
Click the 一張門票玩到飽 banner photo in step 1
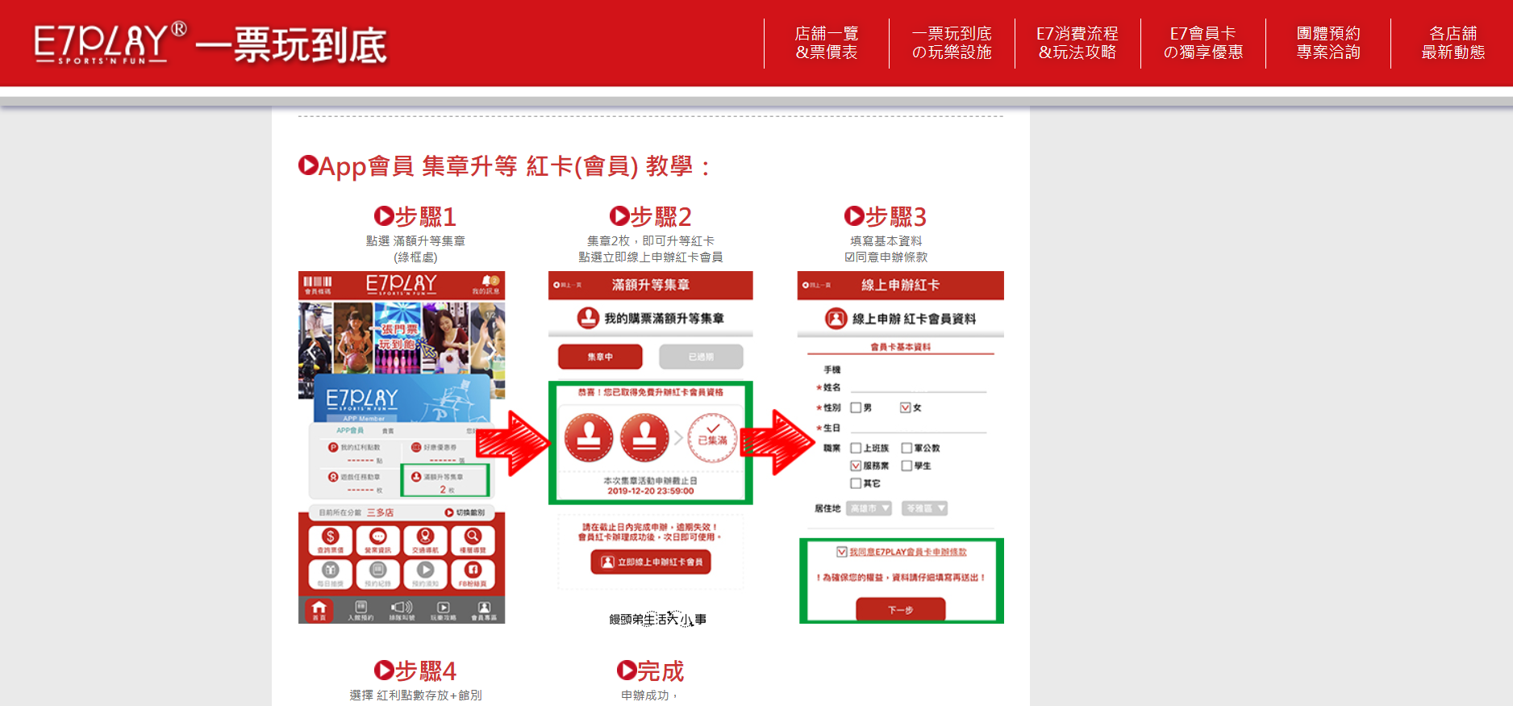click(x=402, y=336)
